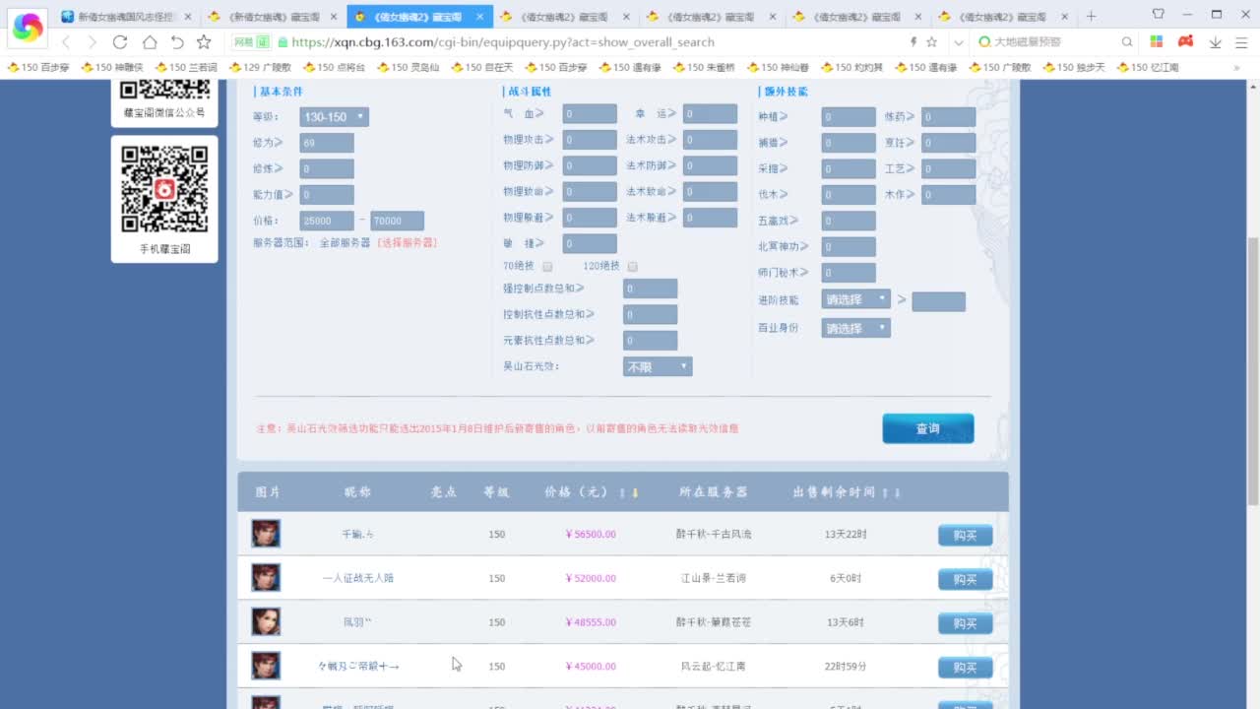Click the back navigation arrow
Viewport: 1260px width, 709px height.
click(x=65, y=43)
